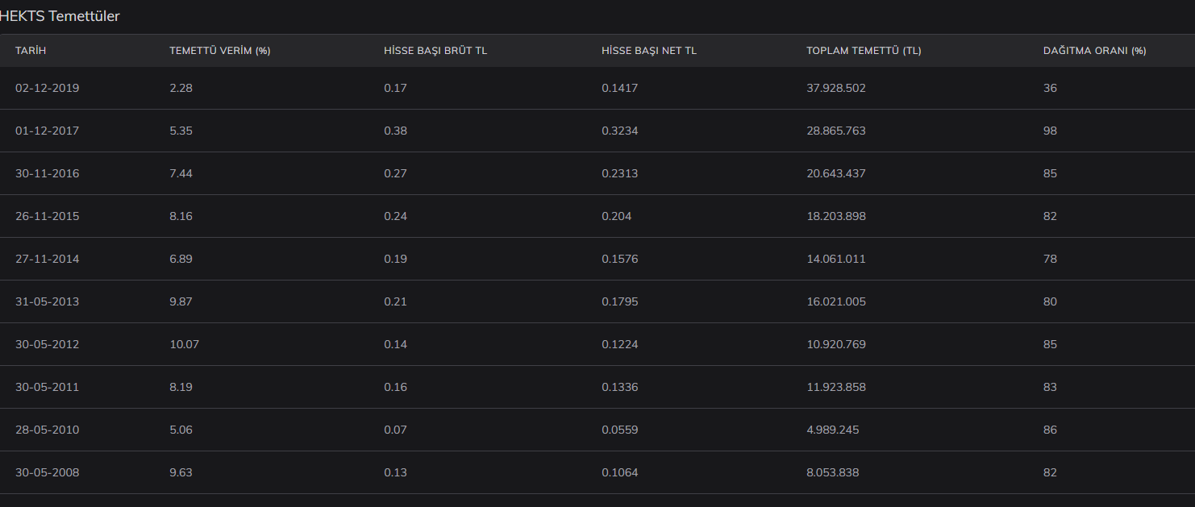Click total dividend 18.203.898

click(836, 216)
